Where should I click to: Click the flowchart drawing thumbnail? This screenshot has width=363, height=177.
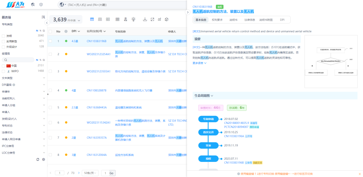pos(331,61)
